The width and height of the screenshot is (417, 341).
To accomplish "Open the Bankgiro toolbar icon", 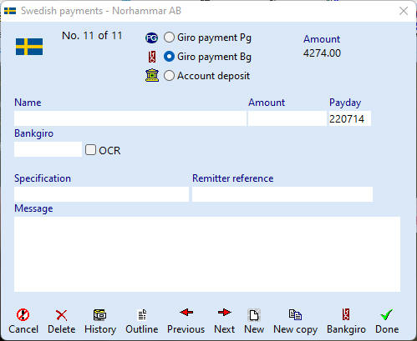I will pos(346,314).
